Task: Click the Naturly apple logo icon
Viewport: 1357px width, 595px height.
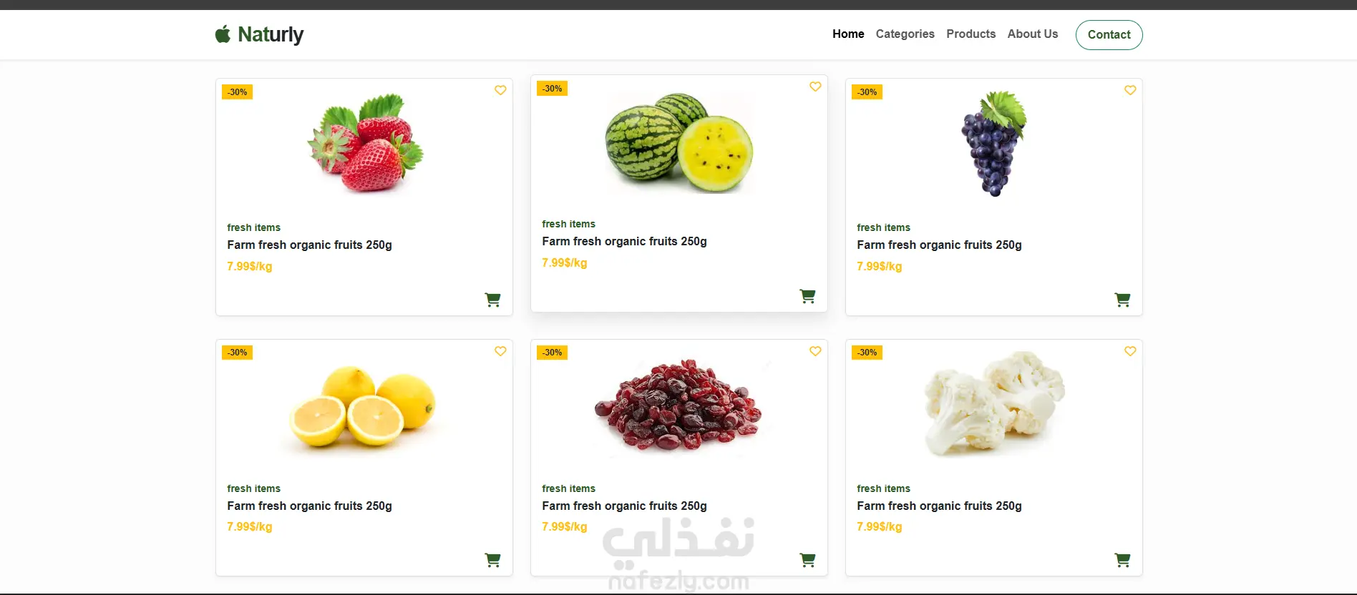Action: click(223, 34)
